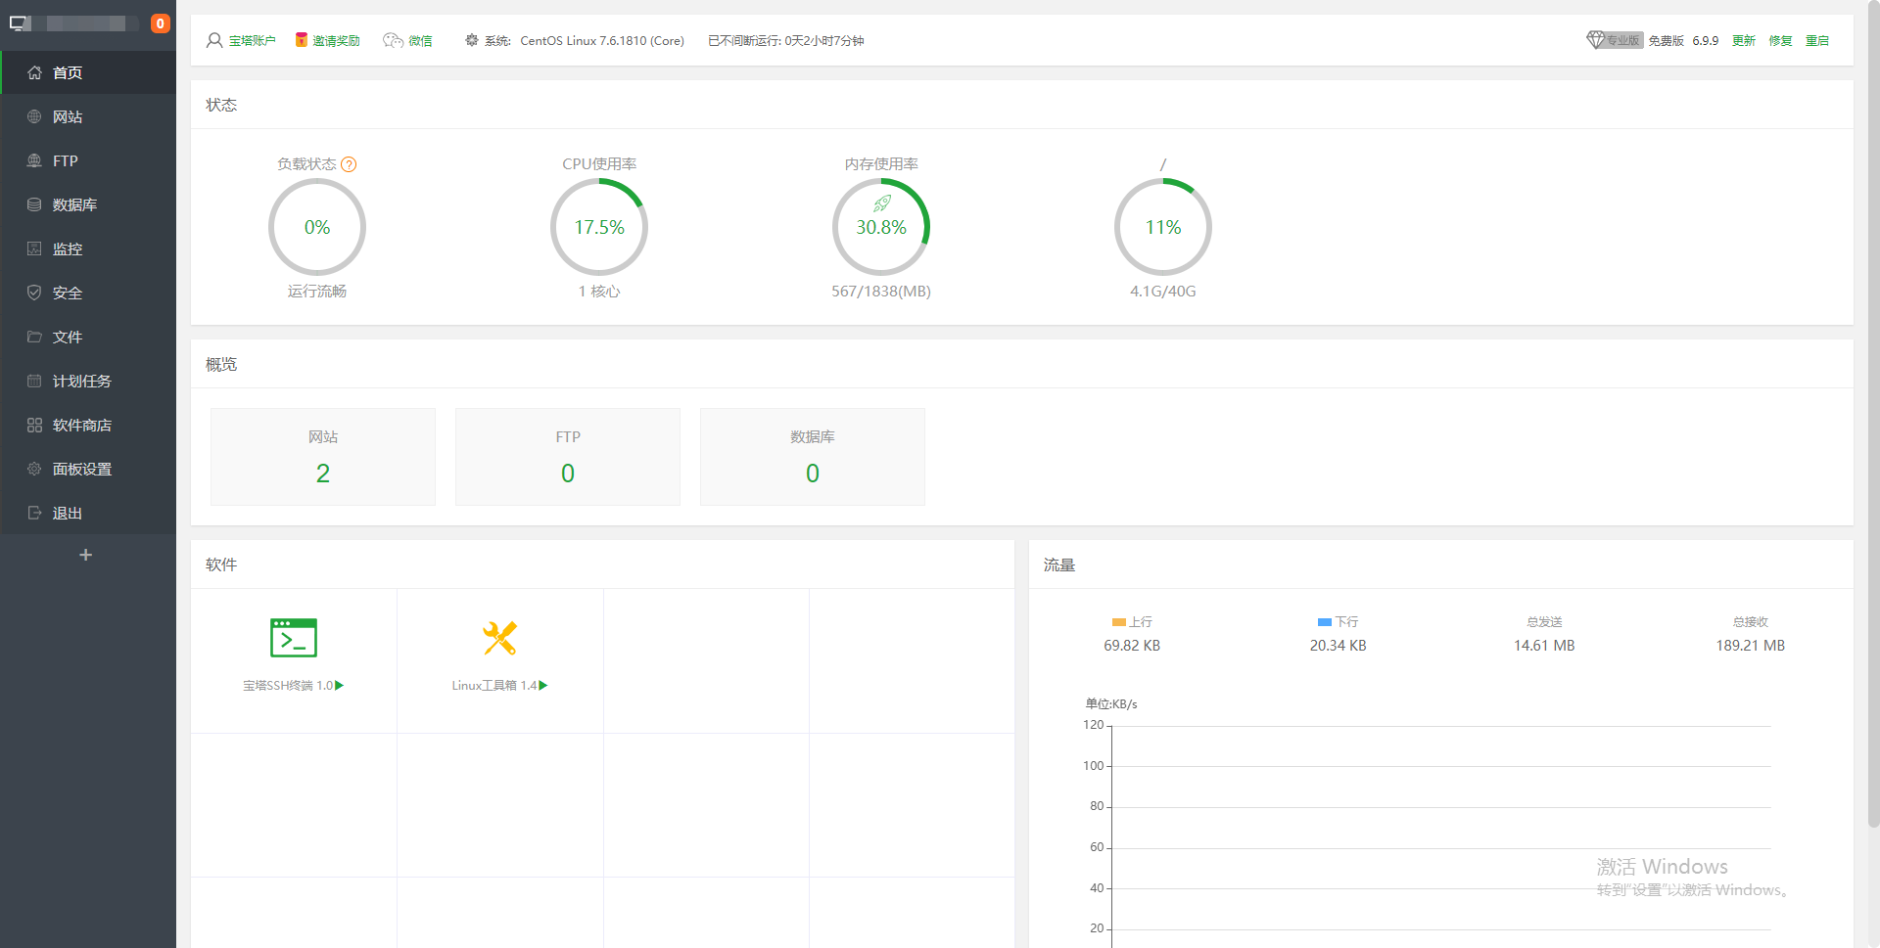The width and height of the screenshot is (1880, 948).
Task: Open the 微信 WeChat link
Action: [420, 41]
